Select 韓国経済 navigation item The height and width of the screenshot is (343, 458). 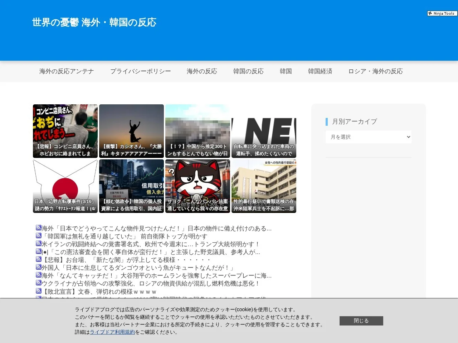click(320, 71)
